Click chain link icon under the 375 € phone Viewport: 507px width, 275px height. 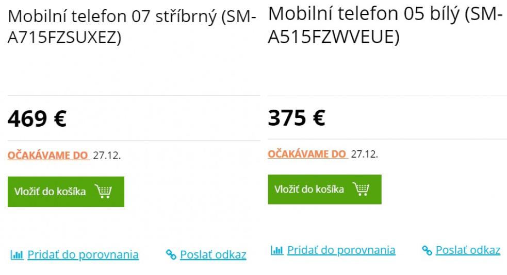(x=427, y=250)
